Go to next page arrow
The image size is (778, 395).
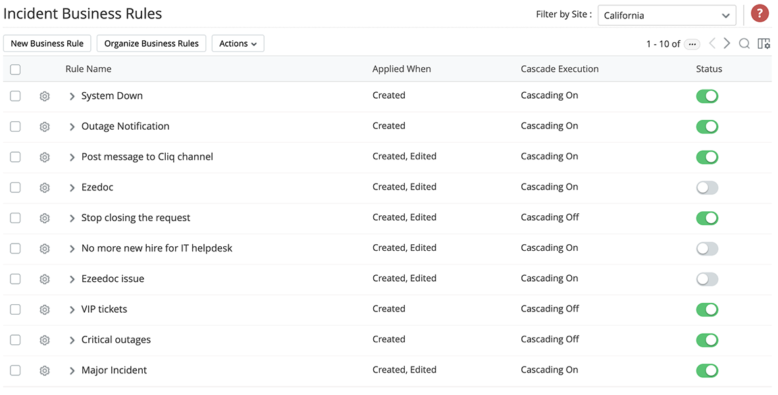tap(727, 43)
